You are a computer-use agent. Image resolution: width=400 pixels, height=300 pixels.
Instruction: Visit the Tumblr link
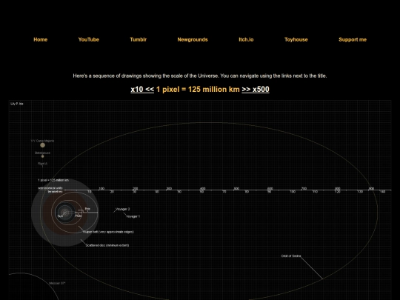[x=139, y=39]
